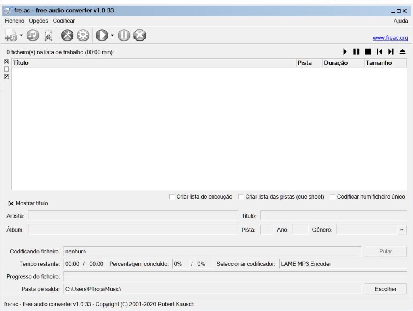Toggle 'Codificar num ficheiro único' checkbox
413x311 pixels.
[333, 197]
